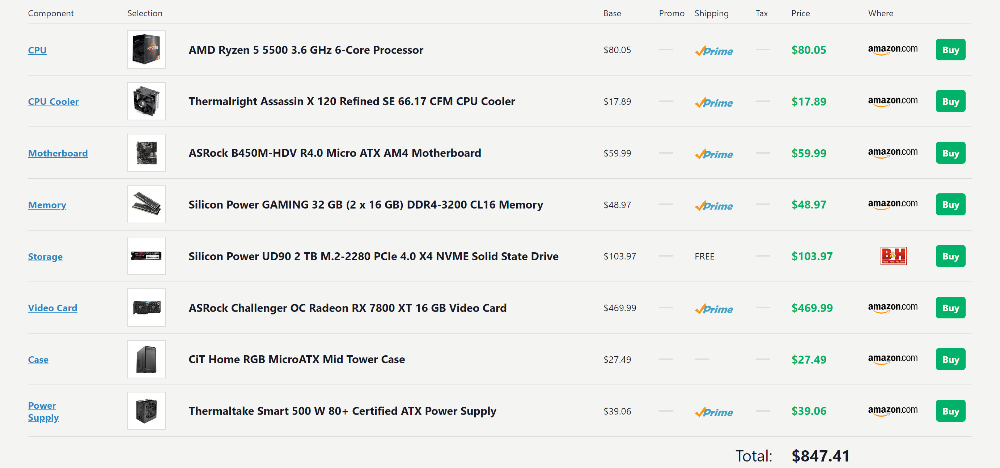Click the ASRock B450M motherboard thumbnail
Image resolution: width=1000 pixels, height=468 pixels.
(147, 153)
